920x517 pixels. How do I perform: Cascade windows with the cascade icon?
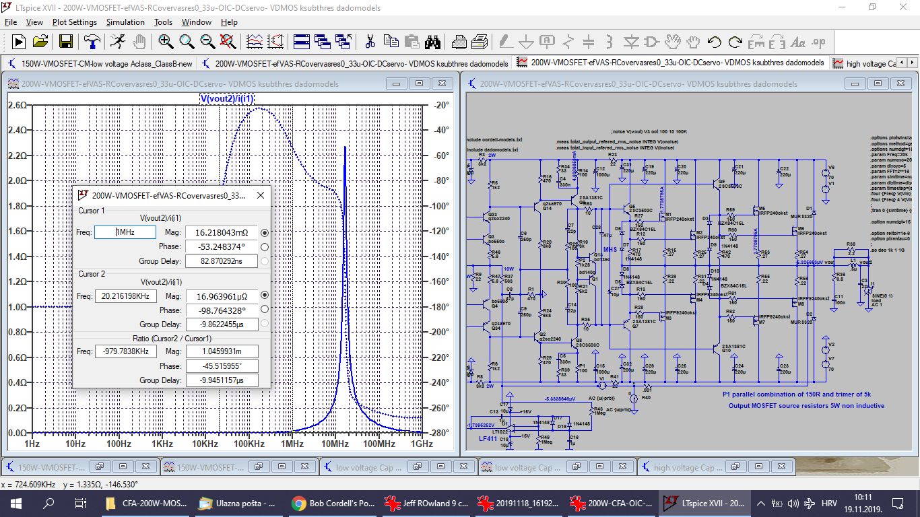(x=322, y=42)
